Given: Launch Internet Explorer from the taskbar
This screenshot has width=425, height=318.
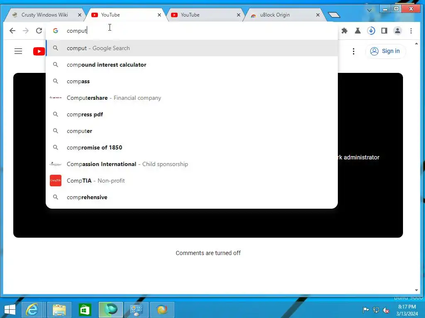Looking at the screenshot, I should [32, 310].
